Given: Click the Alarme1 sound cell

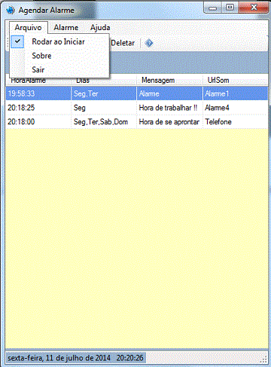Looking at the screenshot, I should [236, 93].
